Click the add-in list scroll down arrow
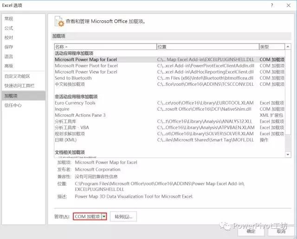 click(288, 155)
